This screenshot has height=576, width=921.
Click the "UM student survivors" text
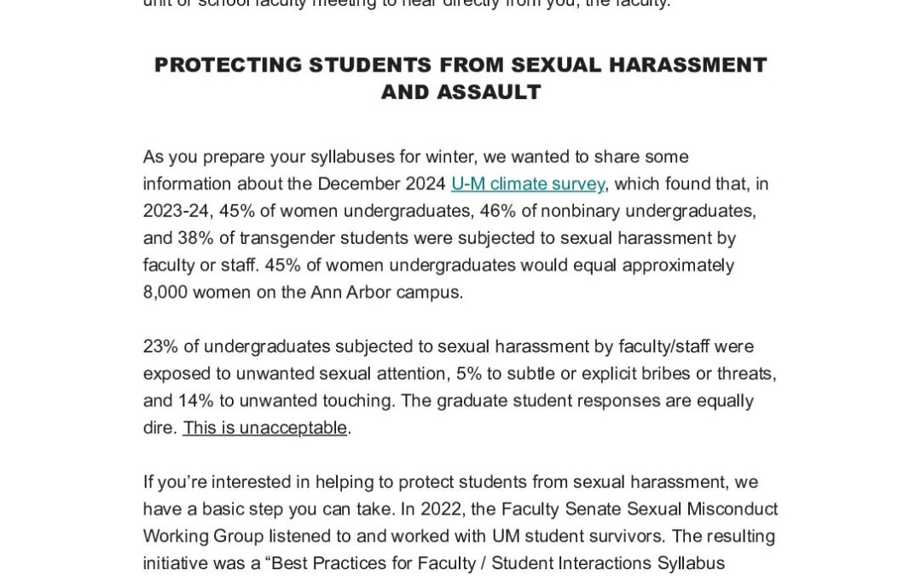point(580,537)
